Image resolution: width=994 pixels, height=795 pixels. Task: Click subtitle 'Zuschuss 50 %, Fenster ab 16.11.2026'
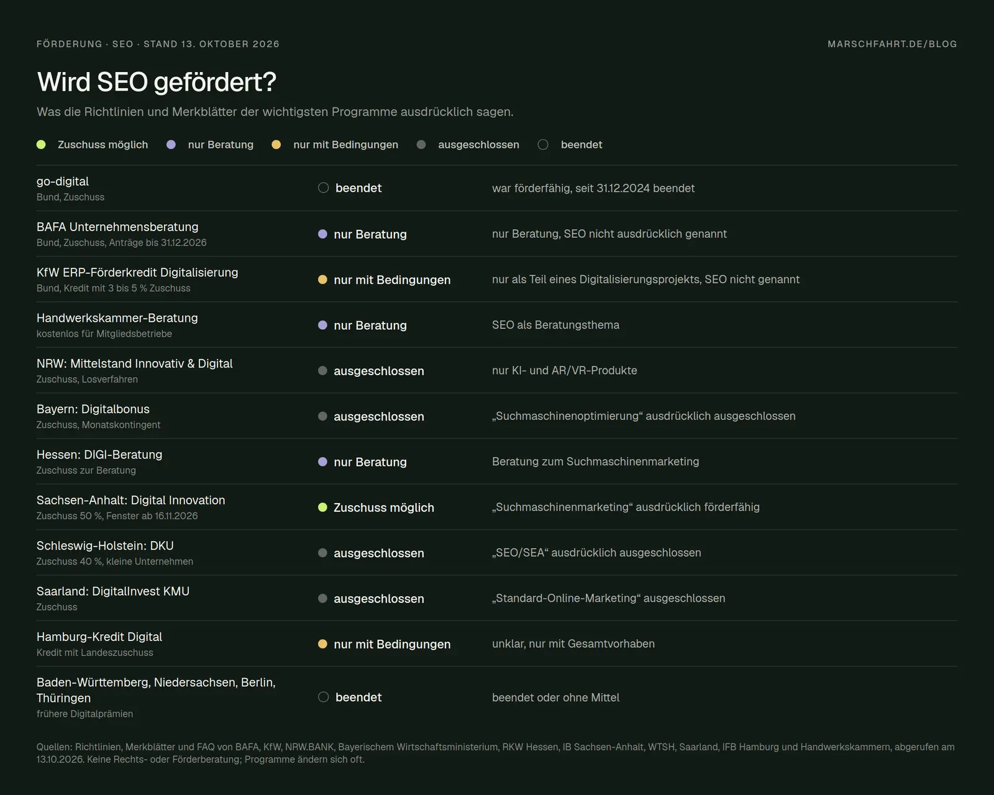tap(117, 516)
